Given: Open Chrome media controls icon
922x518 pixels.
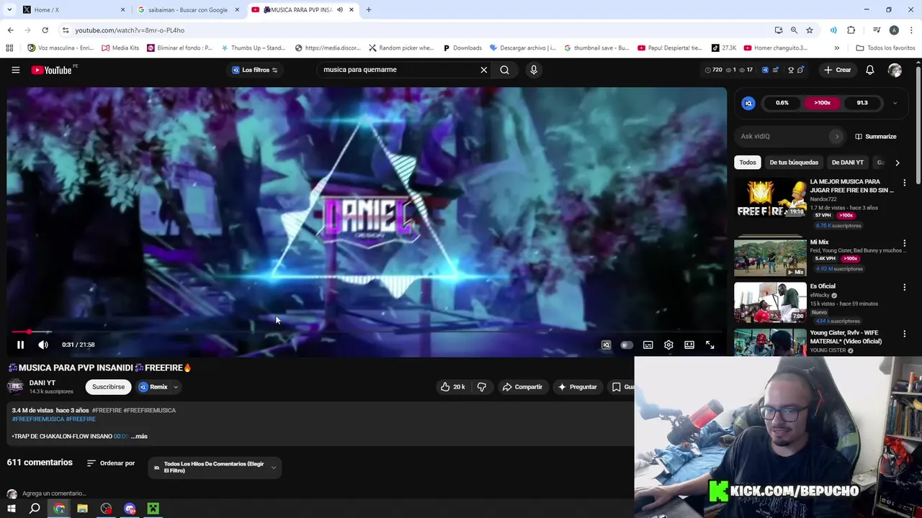Looking at the screenshot, I should pyautogui.click(x=877, y=30).
